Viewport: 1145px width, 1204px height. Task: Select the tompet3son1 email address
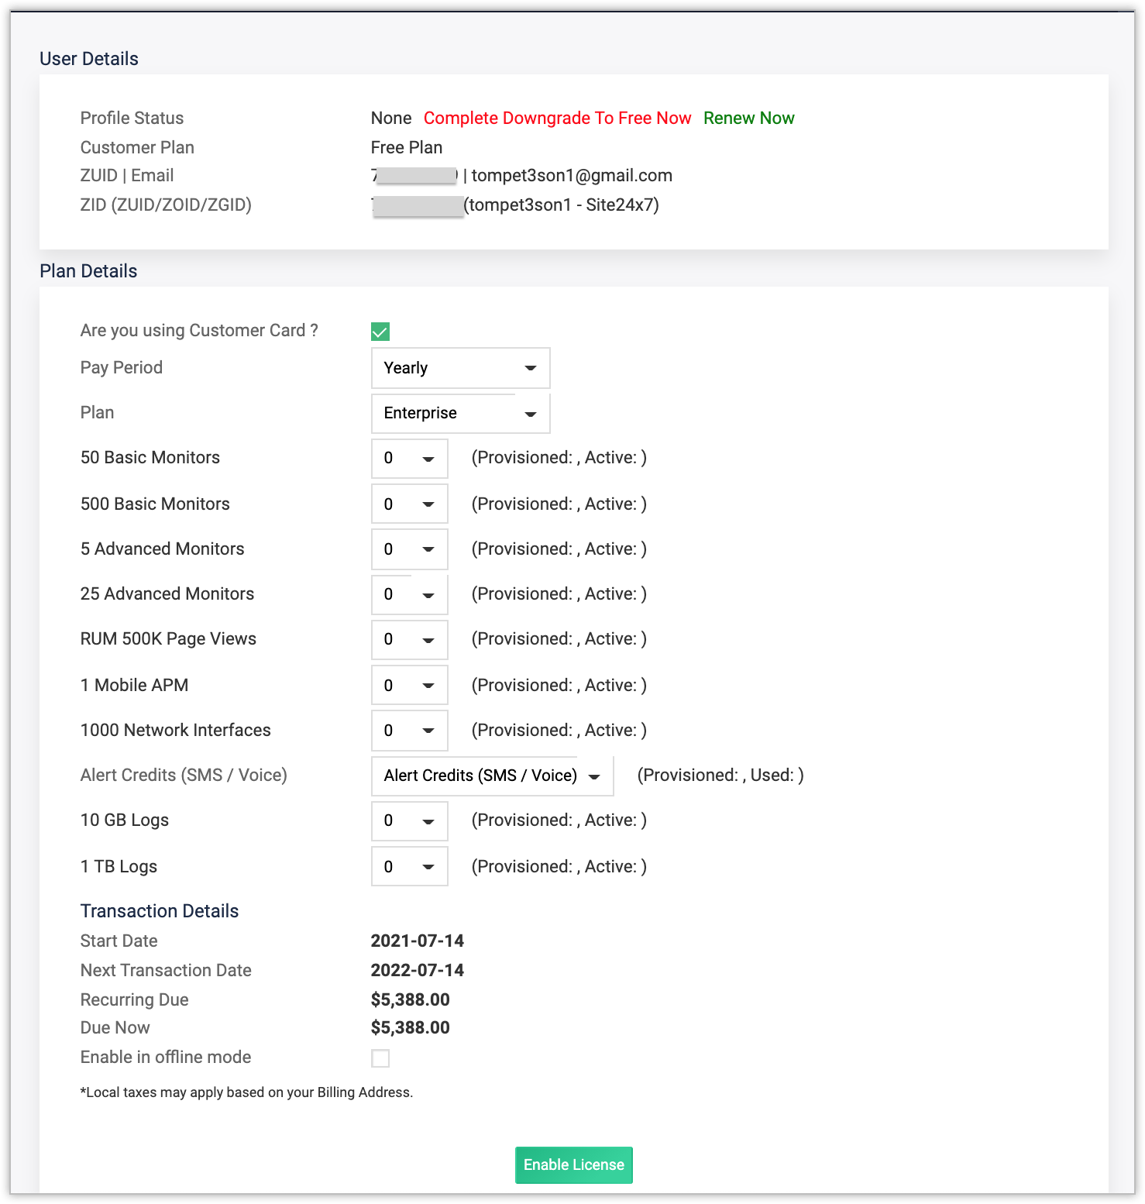(572, 176)
